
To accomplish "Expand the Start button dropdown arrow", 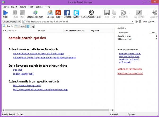I will [11, 14].
